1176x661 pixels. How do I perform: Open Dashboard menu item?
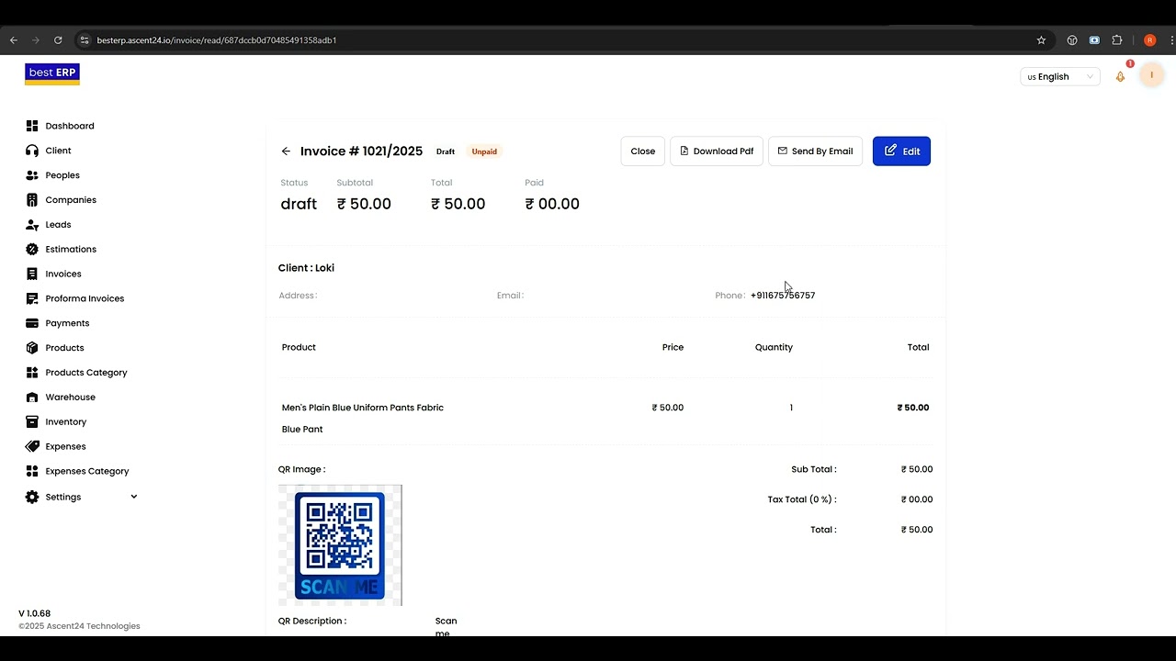[x=70, y=126]
